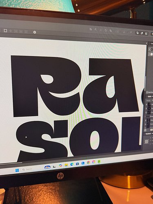Open the Microsoft Store taskbar icon

(x=78, y=164)
